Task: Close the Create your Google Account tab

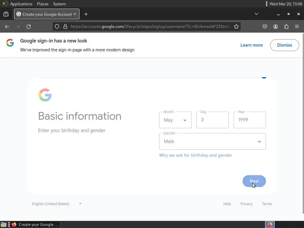Action: (x=75, y=14)
